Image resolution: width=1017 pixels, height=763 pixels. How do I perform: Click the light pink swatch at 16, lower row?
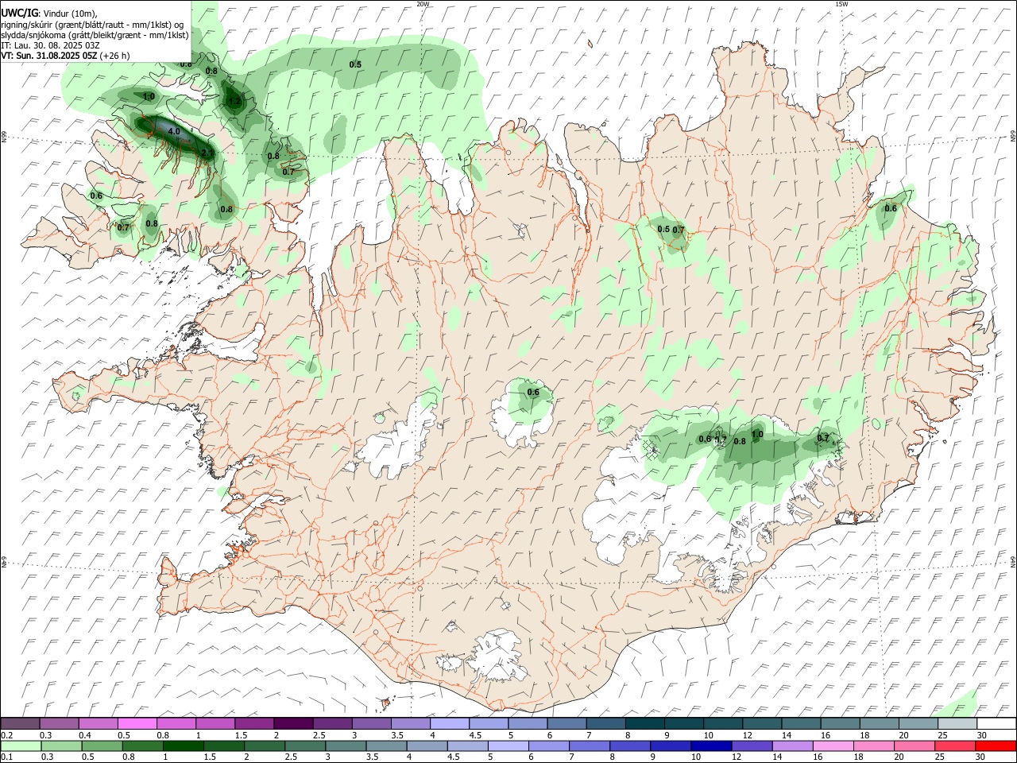tap(833, 746)
